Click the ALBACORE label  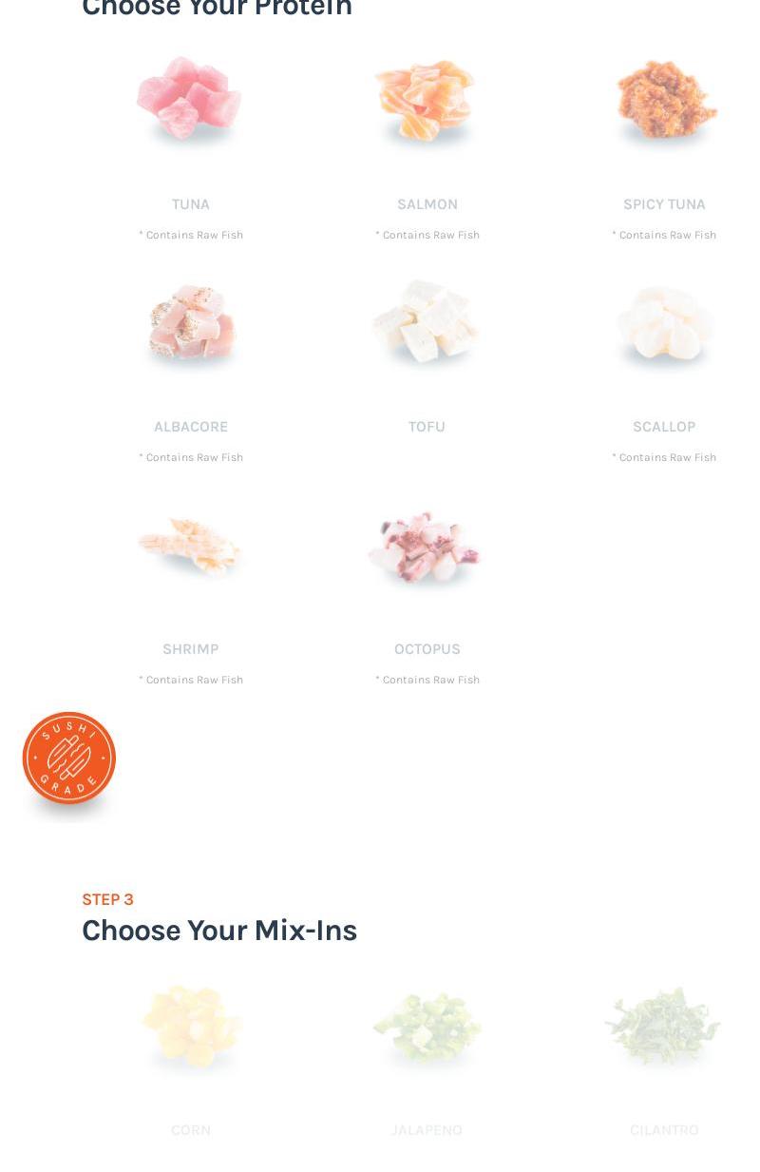191,427
